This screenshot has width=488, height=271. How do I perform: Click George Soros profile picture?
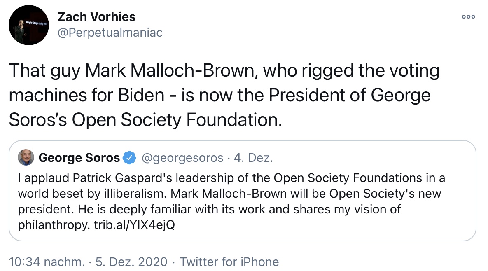26,157
